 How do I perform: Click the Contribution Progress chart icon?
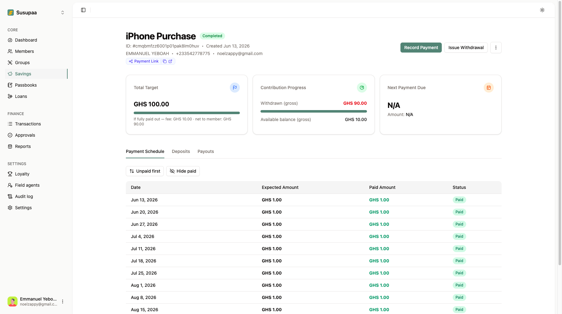click(x=362, y=88)
